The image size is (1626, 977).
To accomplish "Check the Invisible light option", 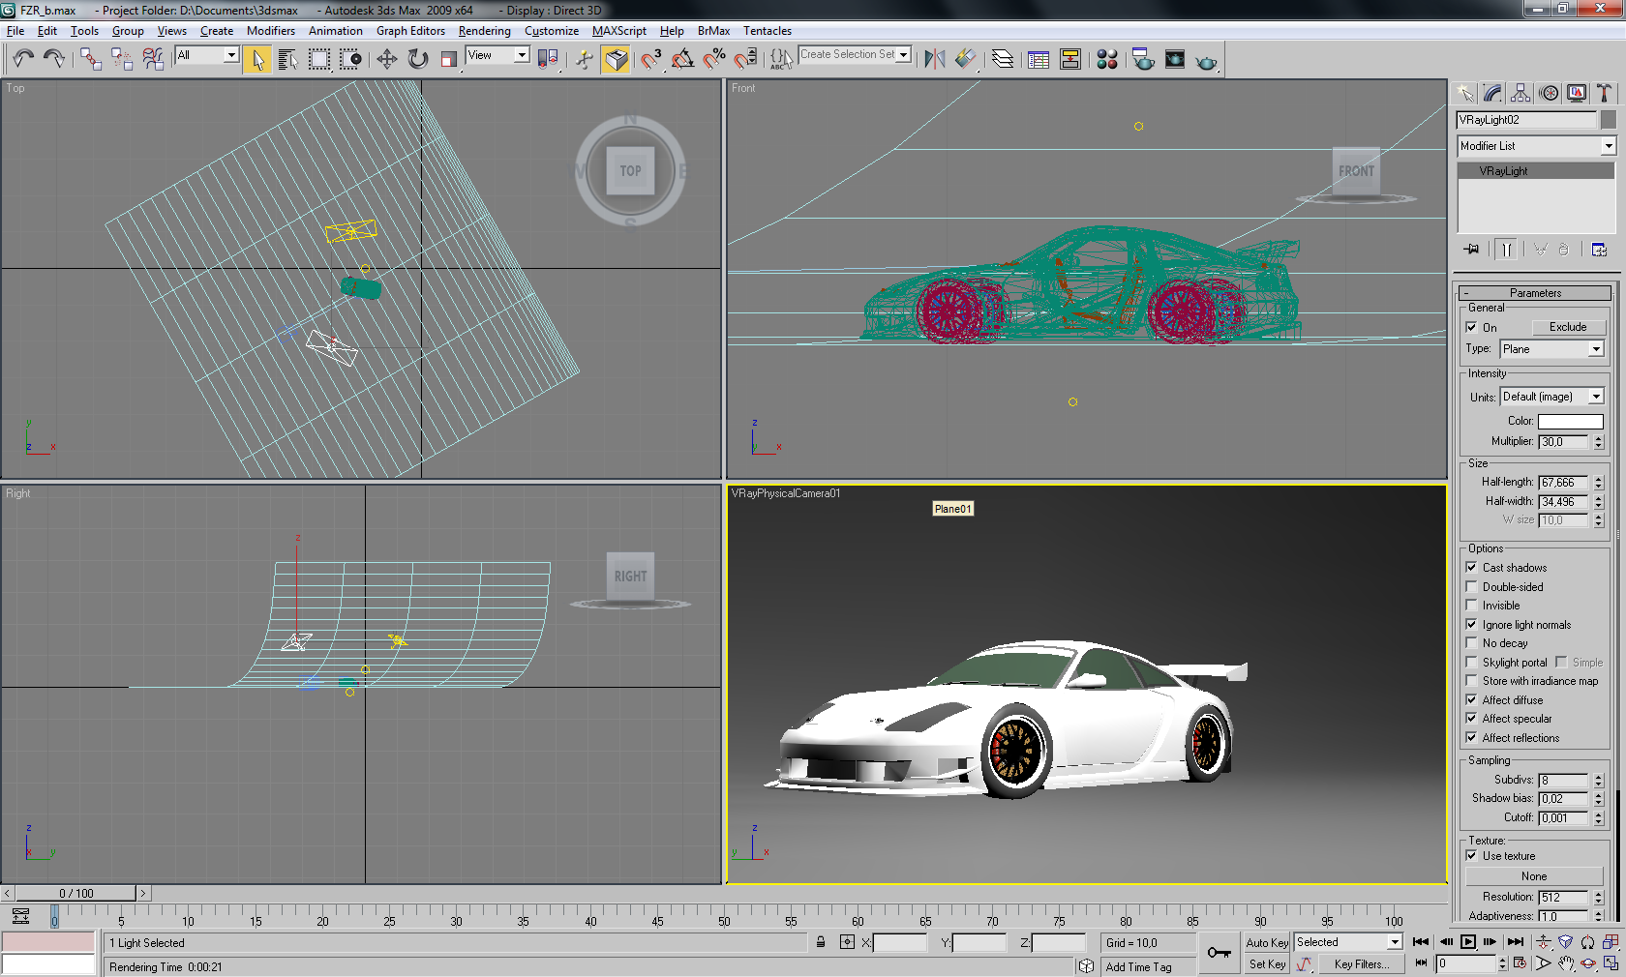I will (x=1471, y=606).
